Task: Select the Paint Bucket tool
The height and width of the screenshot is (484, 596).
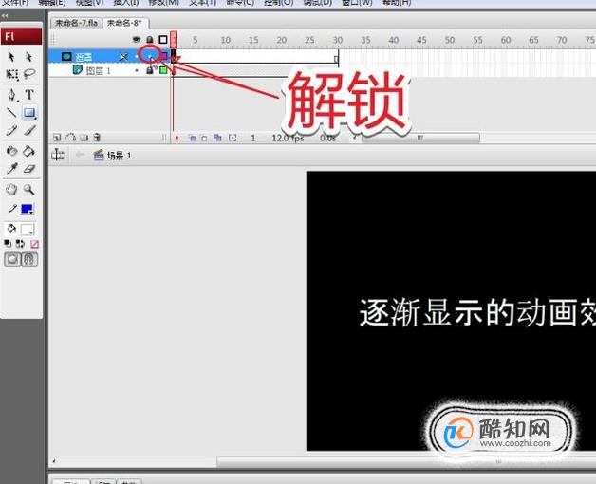Action: click(x=28, y=151)
